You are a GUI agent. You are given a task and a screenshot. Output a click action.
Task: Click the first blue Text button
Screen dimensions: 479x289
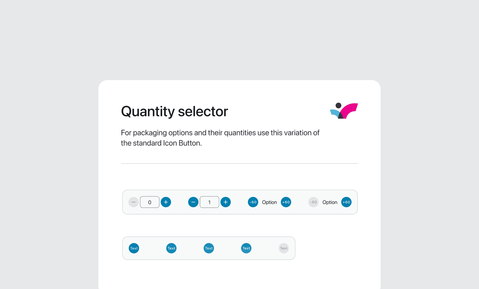pos(134,248)
